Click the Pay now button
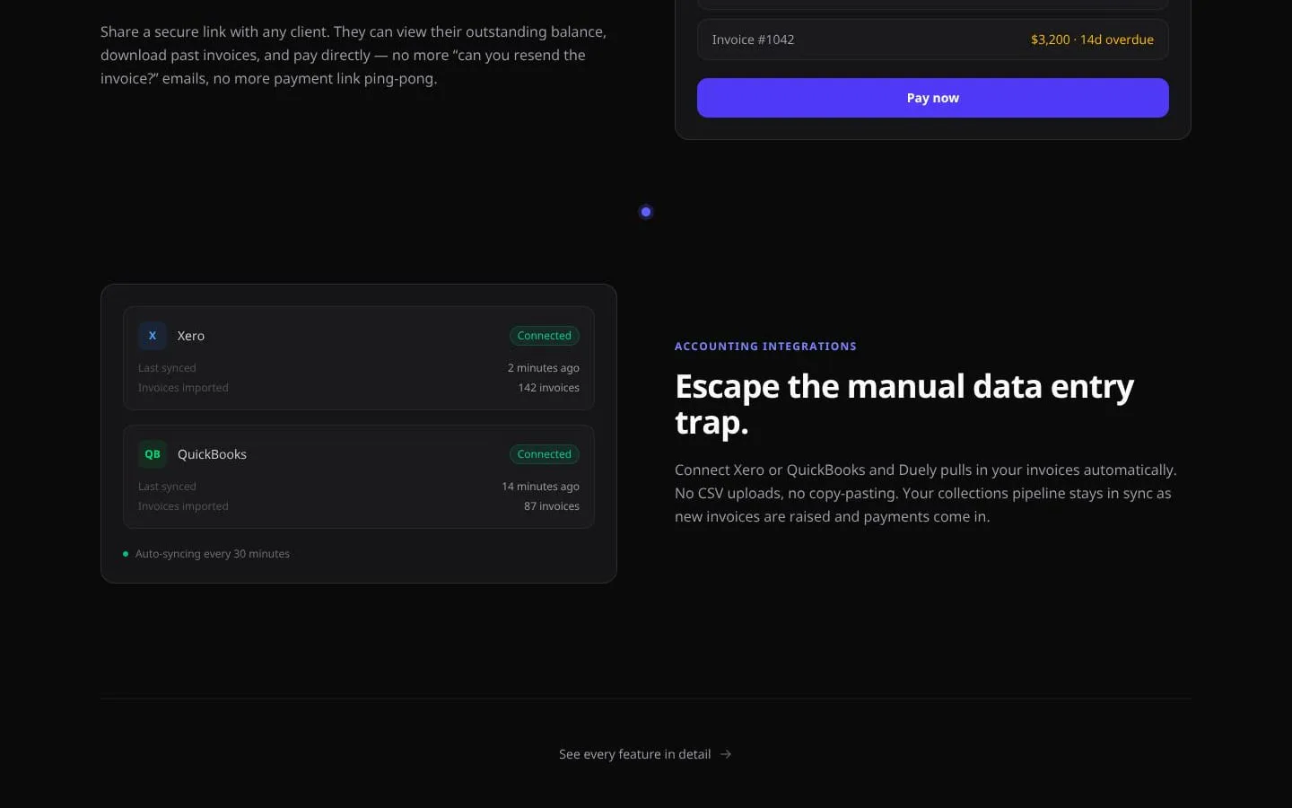1292x808 pixels. pyautogui.click(x=932, y=98)
